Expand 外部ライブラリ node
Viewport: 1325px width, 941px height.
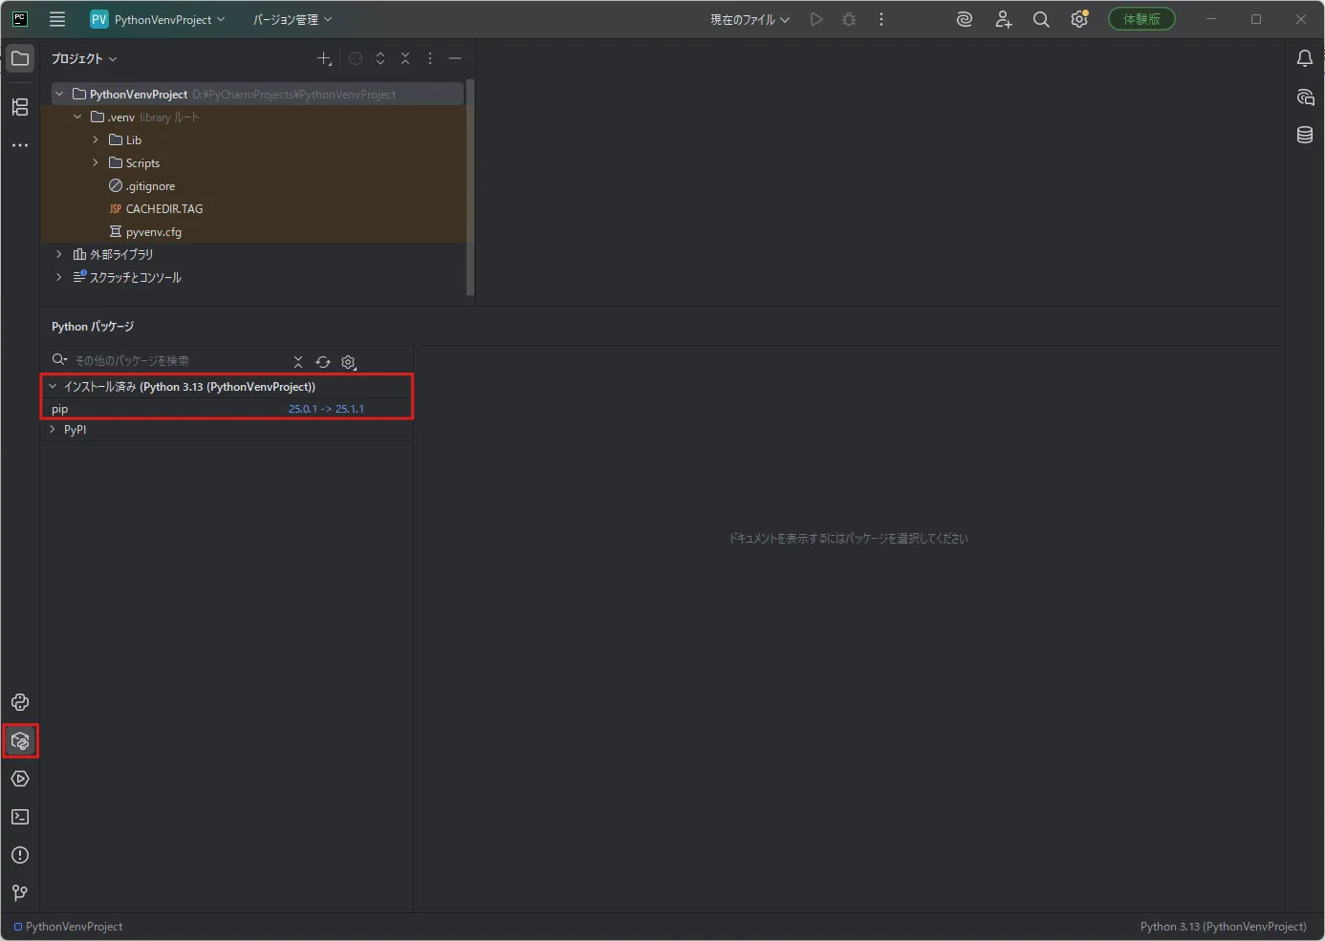[59, 254]
